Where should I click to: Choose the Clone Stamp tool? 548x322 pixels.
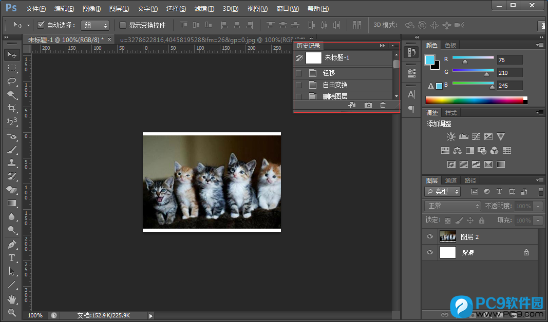point(12,163)
